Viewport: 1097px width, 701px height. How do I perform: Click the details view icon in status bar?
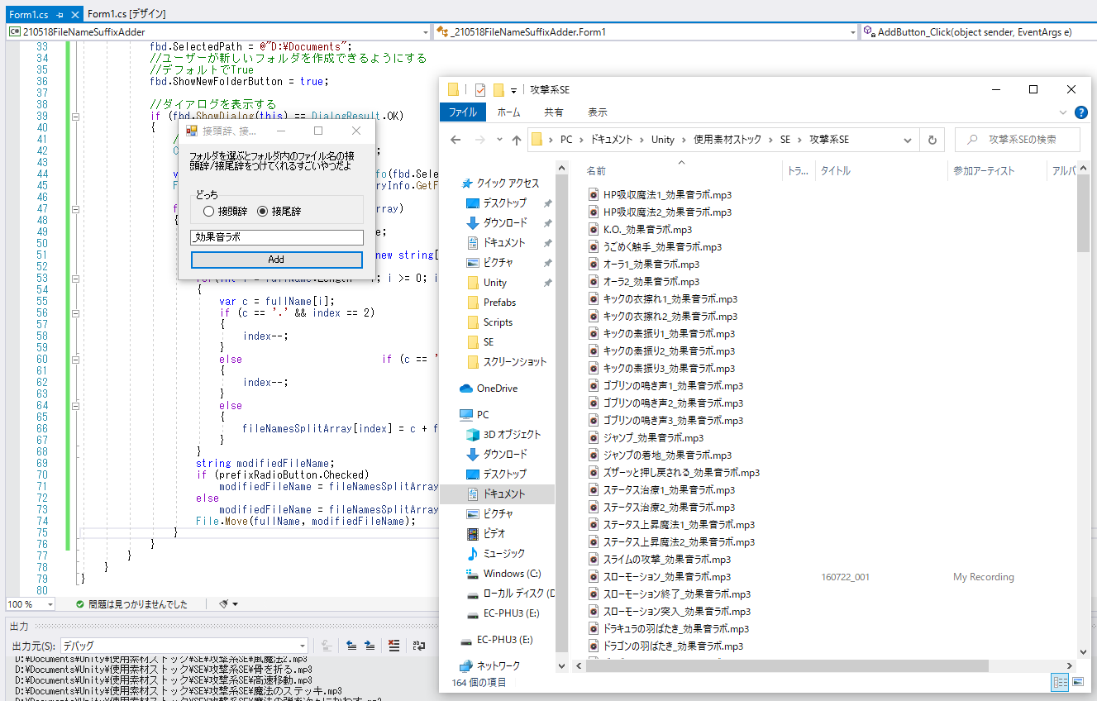point(1060,682)
